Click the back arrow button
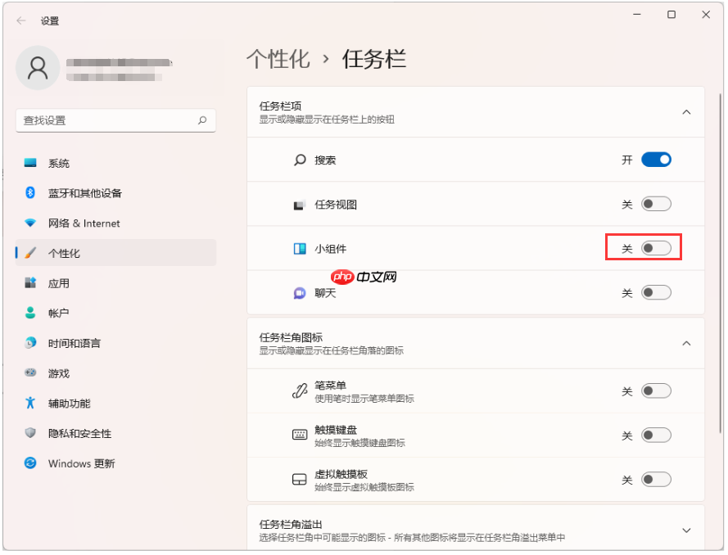This screenshot has width=728, height=555. point(20,20)
